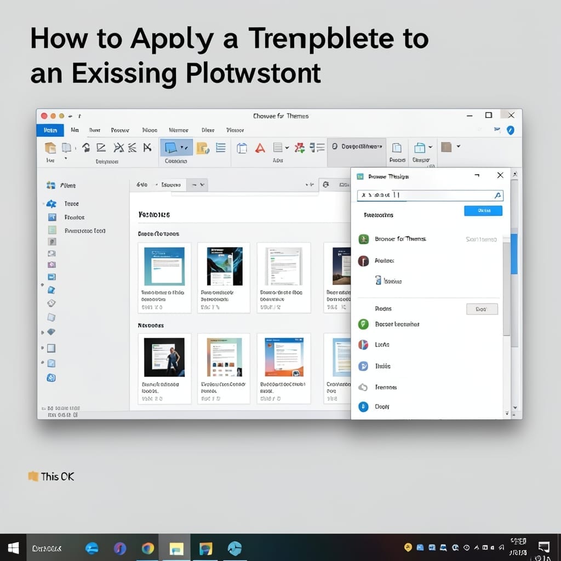
Task: Click the Windows Start button
Action: pyautogui.click(x=13, y=548)
